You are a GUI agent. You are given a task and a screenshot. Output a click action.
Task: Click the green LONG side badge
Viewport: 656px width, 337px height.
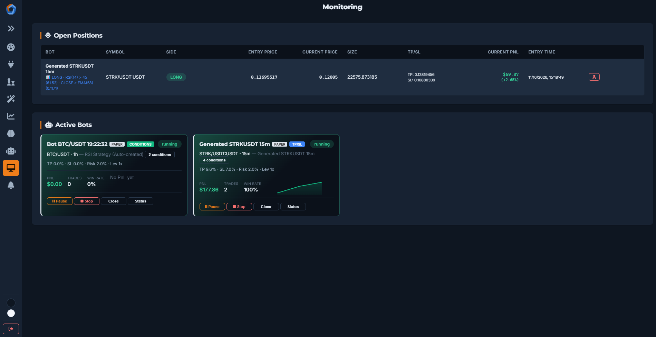tap(176, 77)
